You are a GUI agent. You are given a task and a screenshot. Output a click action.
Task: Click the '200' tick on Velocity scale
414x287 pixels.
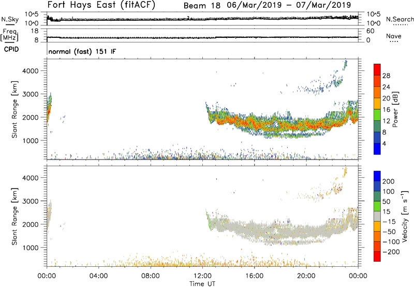[x=389, y=181]
